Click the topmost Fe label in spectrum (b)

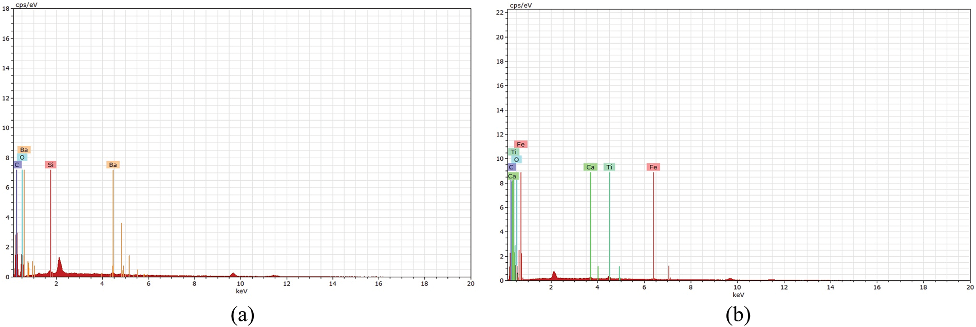[520, 144]
